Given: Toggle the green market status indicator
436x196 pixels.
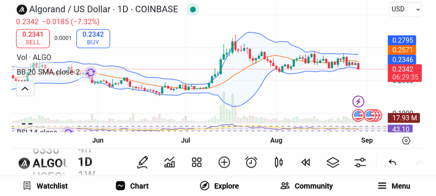Looking at the screenshot, I should (193, 10).
